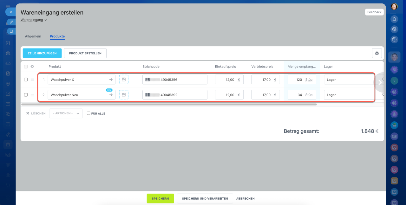The width and height of the screenshot is (406, 205).
Task: Click the Zeile hinzufügen button
Action: tap(42, 53)
